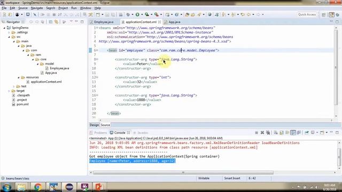Expand the target folder in Navigator
The image size is (342, 192).
pyautogui.click(x=9, y=91)
